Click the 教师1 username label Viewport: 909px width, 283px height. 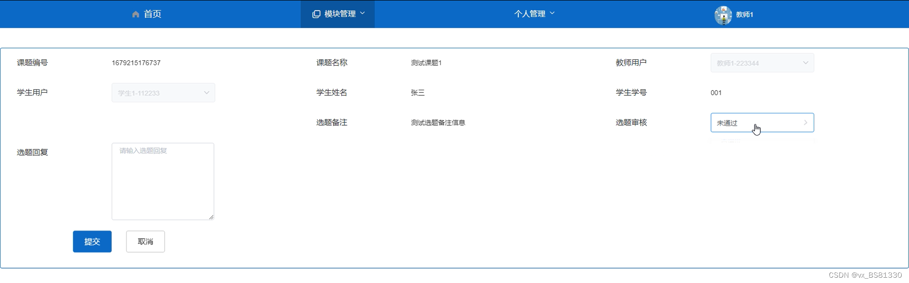click(x=744, y=14)
